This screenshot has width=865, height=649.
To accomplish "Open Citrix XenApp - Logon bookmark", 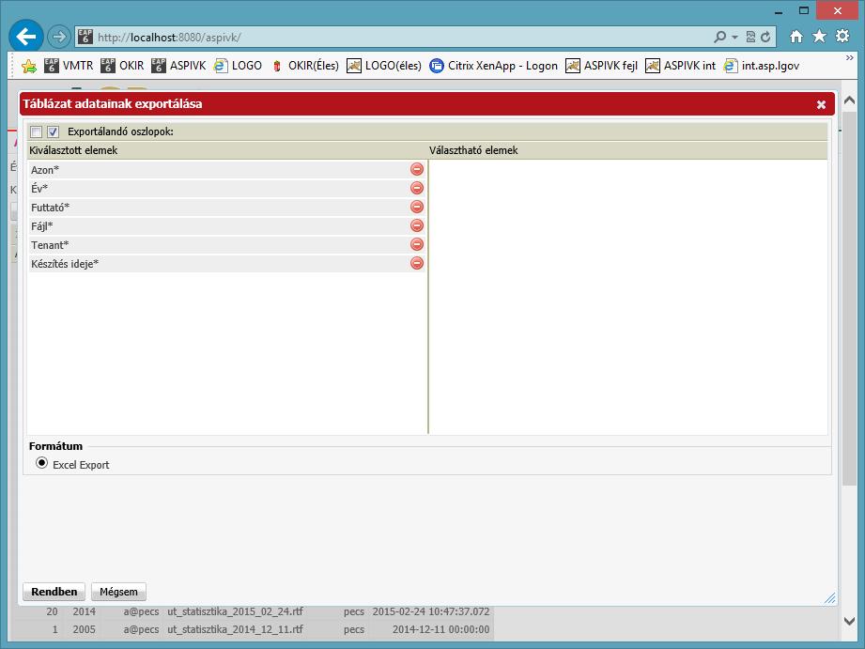I will (494, 66).
